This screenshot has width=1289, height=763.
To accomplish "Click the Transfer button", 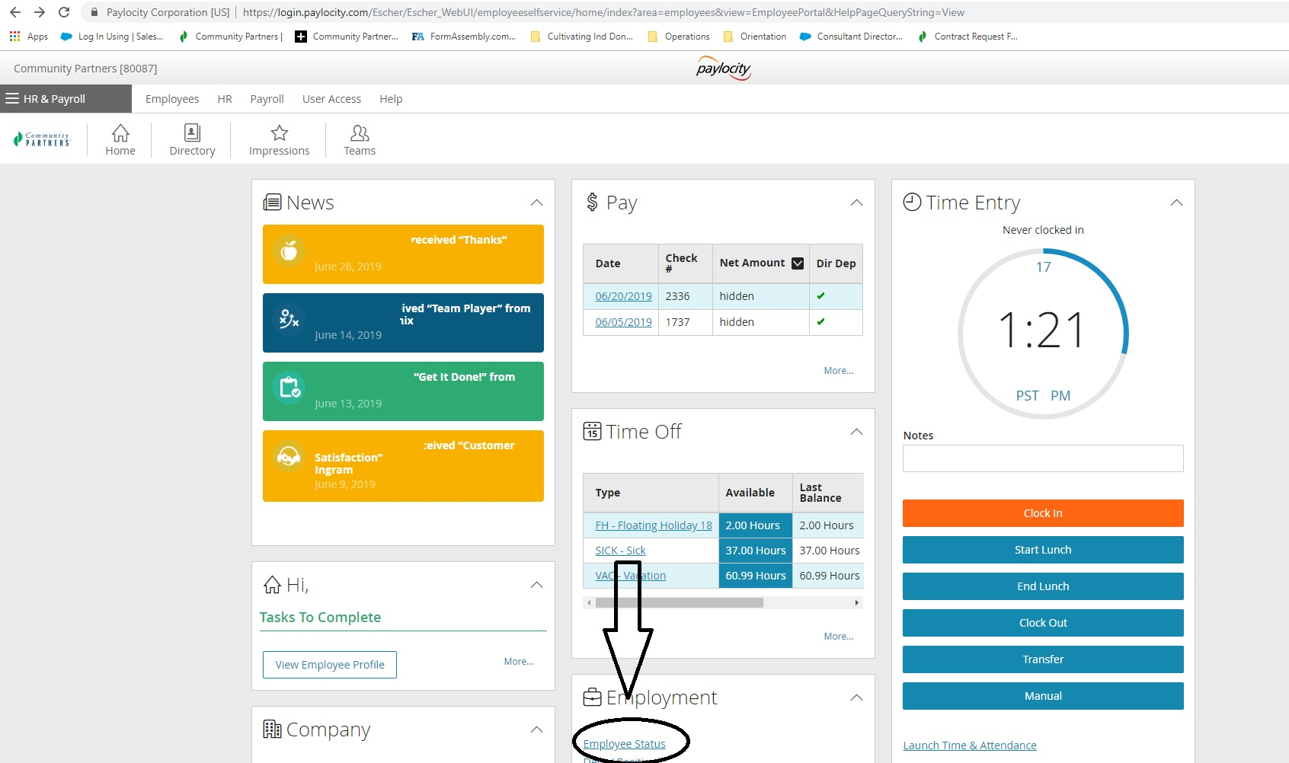I will pos(1043,659).
